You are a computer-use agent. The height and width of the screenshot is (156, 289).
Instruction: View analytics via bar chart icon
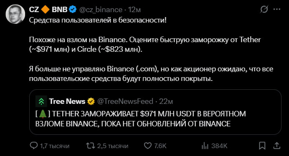(205, 146)
